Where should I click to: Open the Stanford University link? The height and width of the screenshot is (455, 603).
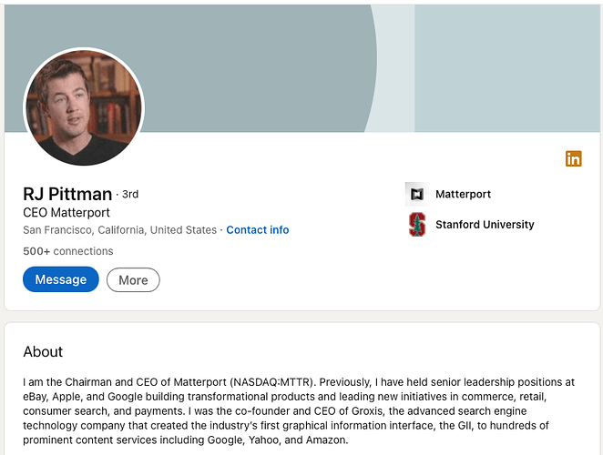point(485,225)
